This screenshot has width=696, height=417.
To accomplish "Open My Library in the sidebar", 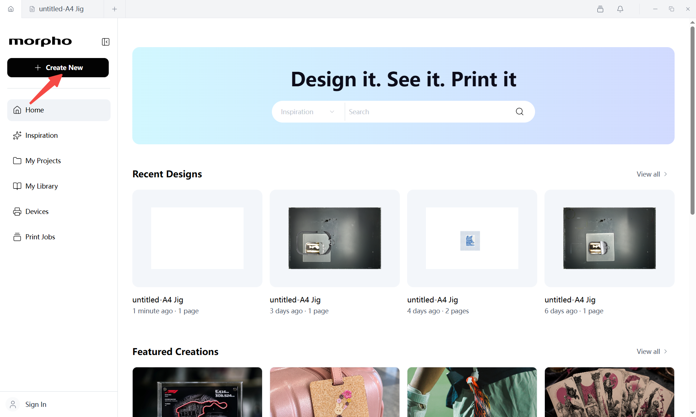I will 59,186.
